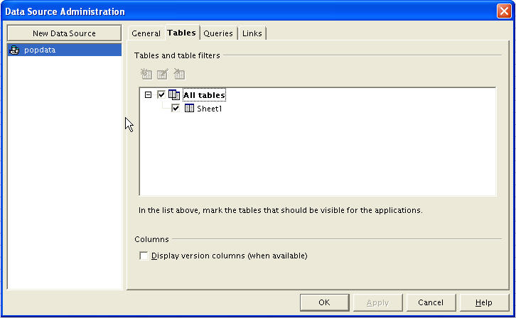Click the New Table Design toolbar icon

coord(146,74)
